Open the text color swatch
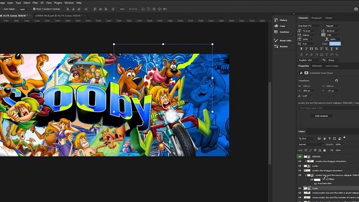This screenshot has width=359, height=202. coord(335,44)
